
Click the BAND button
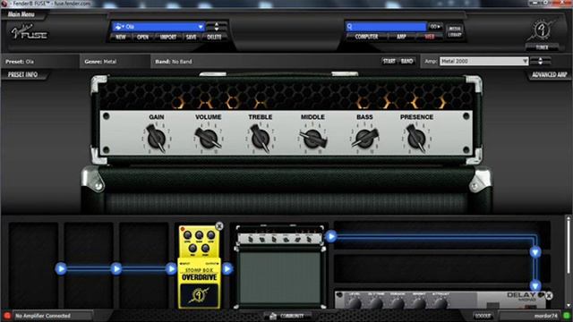coord(406,61)
